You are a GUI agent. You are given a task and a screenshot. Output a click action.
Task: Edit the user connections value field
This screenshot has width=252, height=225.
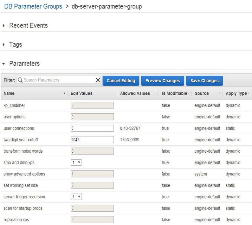[92, 128]
